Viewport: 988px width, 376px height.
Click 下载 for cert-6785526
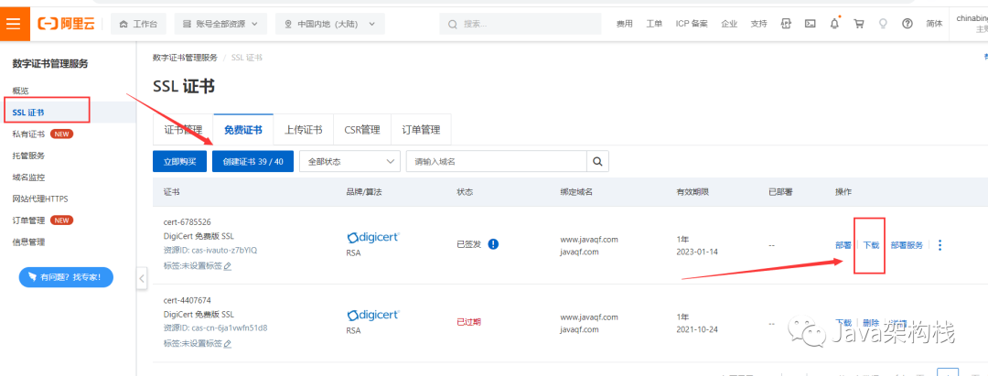click(x=871, y=245)
